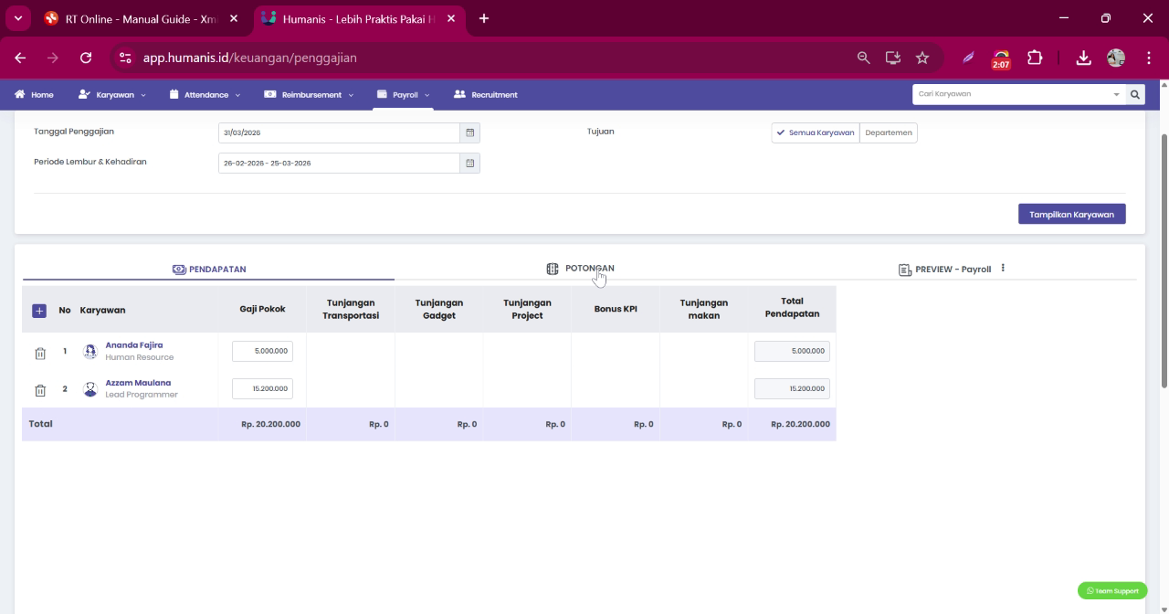
Task: Click the blue plus add-column icon
Action: click(x=39, y=311)
